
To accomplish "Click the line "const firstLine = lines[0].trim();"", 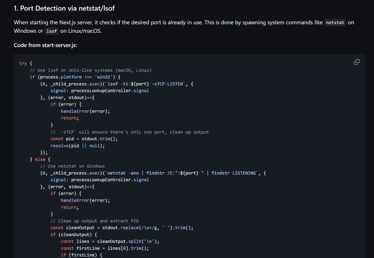I will pyautogui.click(x=105, y=248).
